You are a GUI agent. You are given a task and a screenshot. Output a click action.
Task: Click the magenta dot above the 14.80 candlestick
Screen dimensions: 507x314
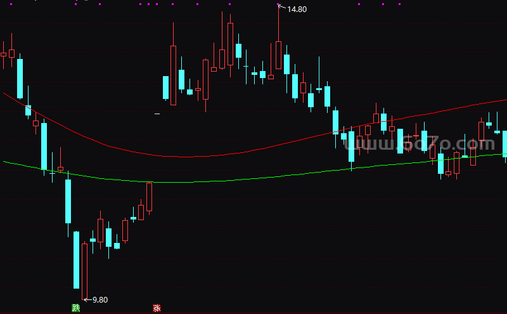(x=278, y=4)
